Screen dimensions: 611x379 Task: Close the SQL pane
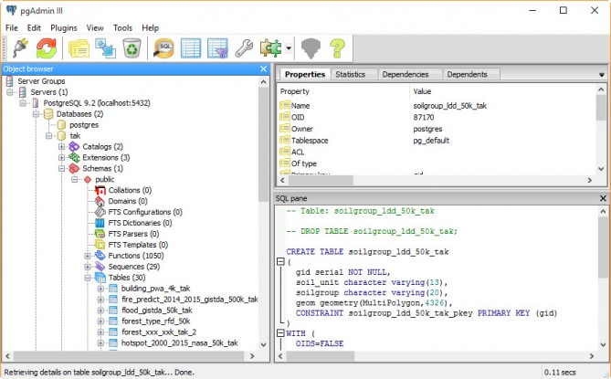[603, 198]
